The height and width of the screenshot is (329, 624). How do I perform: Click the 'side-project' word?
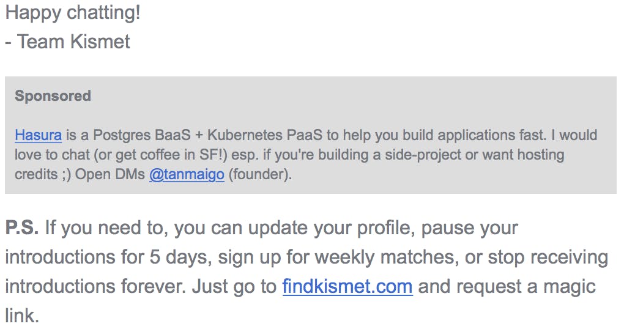click(423, 155)
